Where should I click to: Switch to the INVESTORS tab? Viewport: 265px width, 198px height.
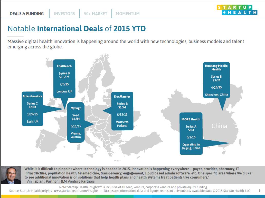click(x=64, y=14)
